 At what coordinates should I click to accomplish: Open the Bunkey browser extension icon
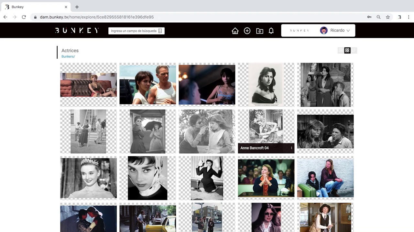[399, 17]
